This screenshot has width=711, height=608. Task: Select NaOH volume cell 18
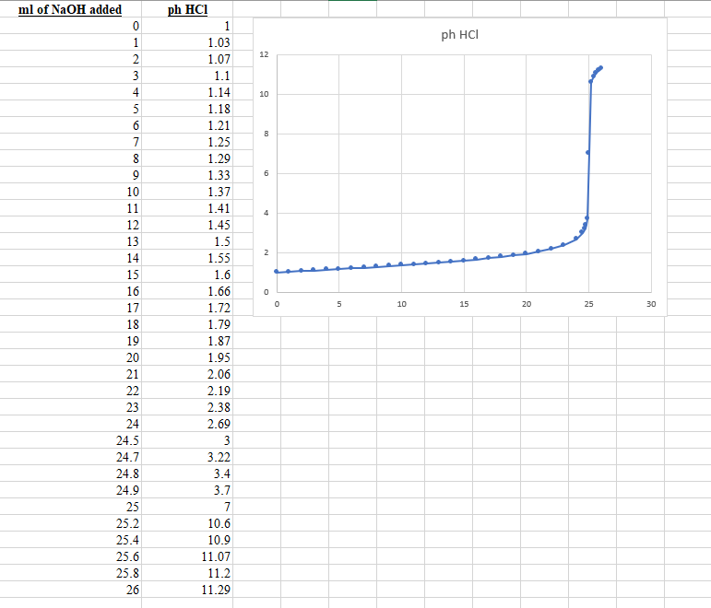tap(70, 324)
